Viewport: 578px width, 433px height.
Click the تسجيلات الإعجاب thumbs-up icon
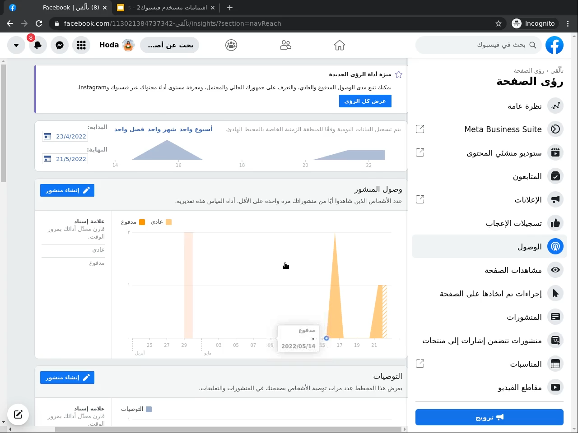point(555,223)
